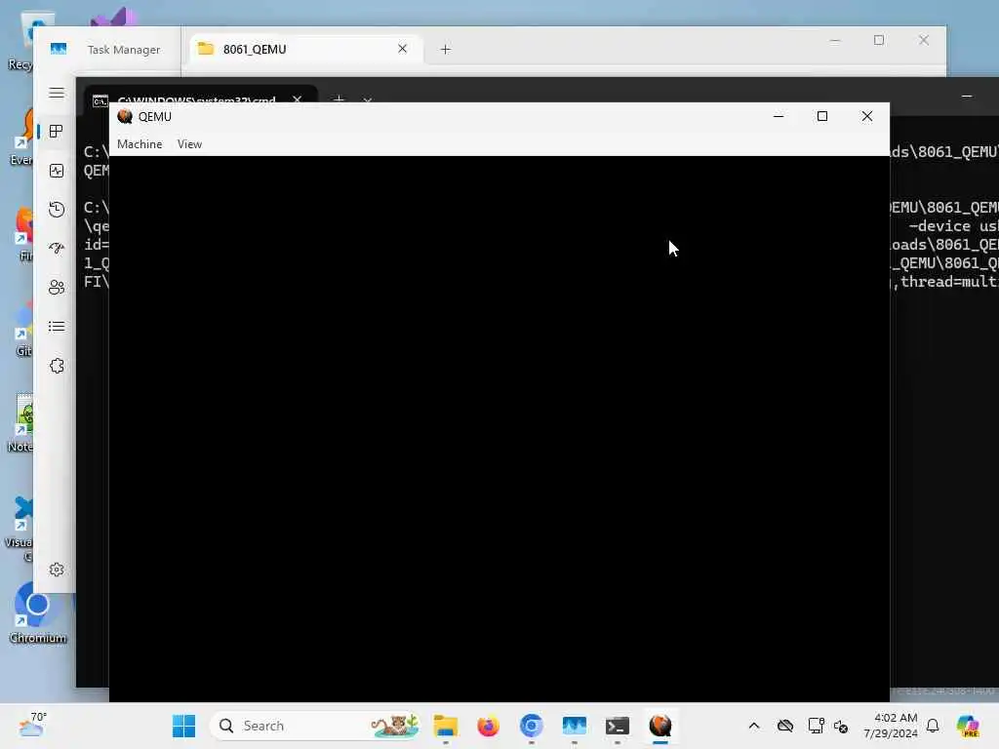
Task: Open Copilot preview icon in taskbar
Action: [968, 726]
